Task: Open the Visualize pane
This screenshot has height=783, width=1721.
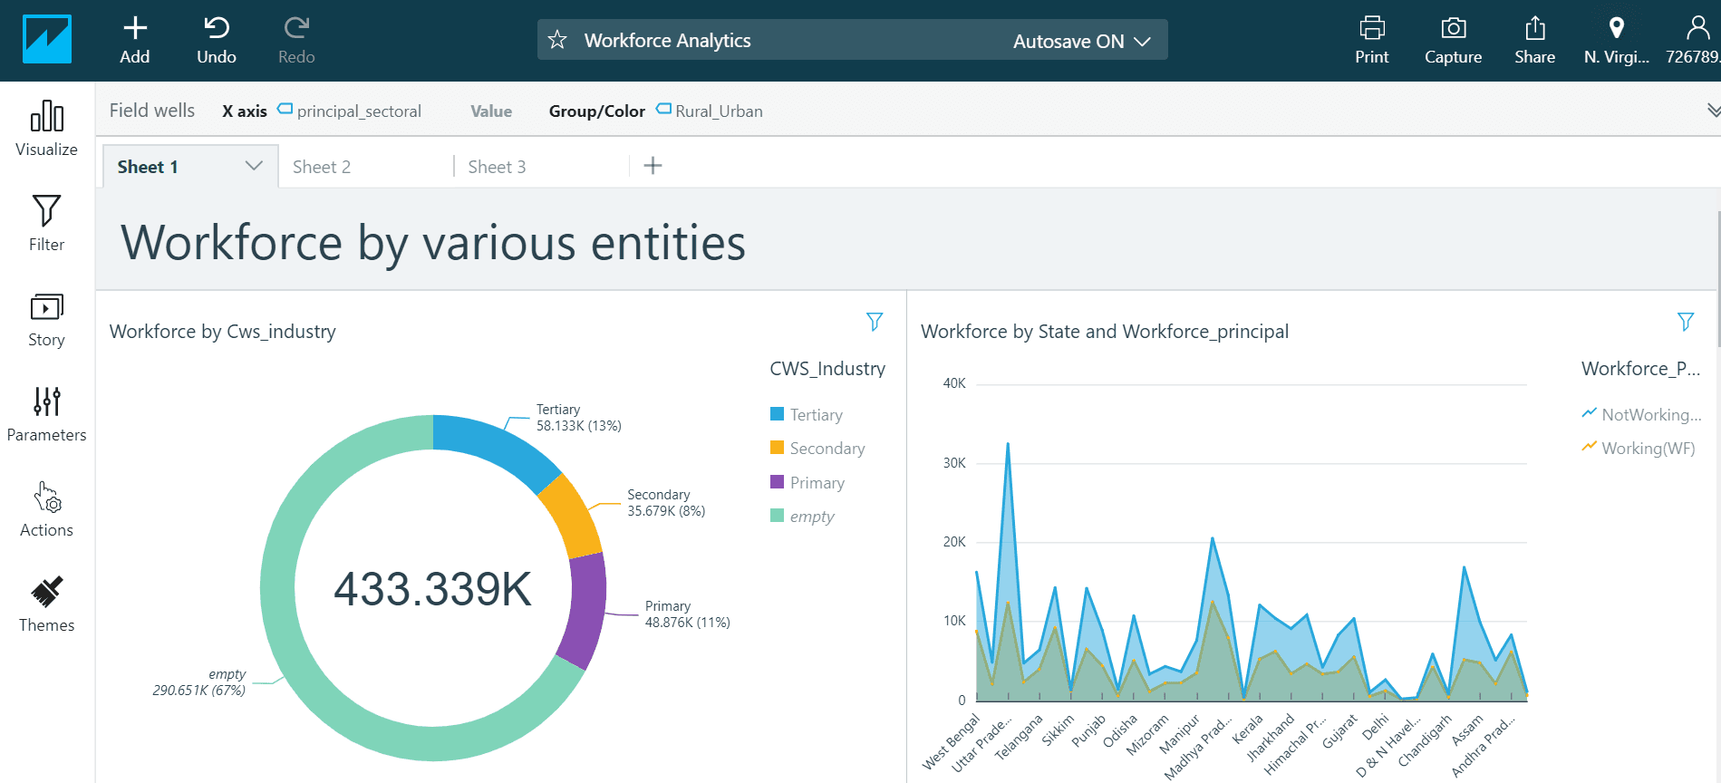Action: point(47,129)
